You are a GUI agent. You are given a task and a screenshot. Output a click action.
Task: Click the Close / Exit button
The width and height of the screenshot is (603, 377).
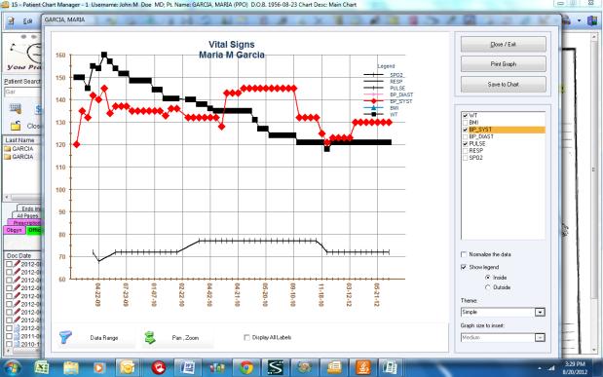[503, 44]
